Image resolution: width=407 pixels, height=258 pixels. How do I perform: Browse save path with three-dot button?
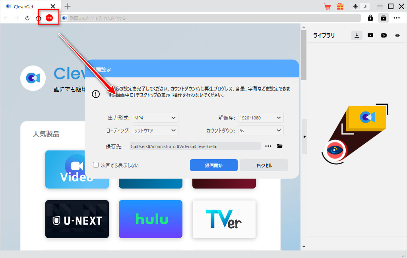[x=268, y=146]
